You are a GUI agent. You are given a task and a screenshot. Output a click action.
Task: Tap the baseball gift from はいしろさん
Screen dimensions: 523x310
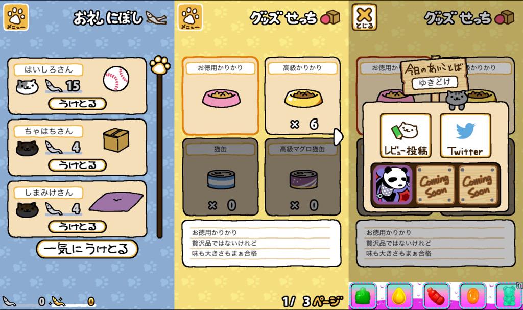coord(116,79)
